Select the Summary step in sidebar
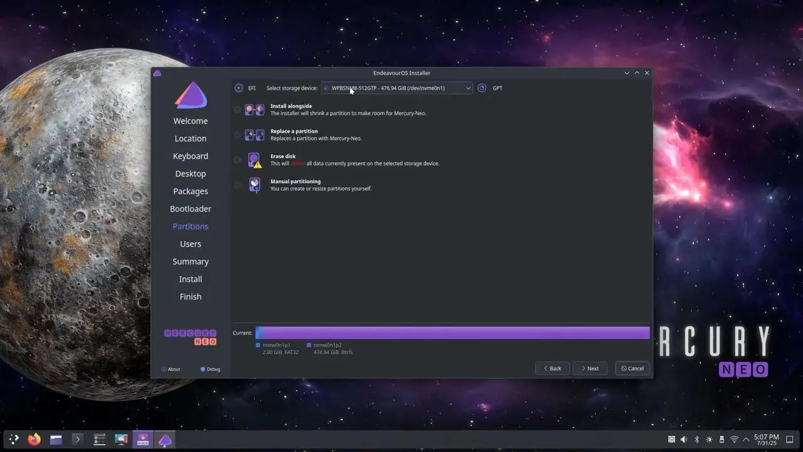Image resolution: width=803 pixels, height=452 pixels. coord(191,262)
